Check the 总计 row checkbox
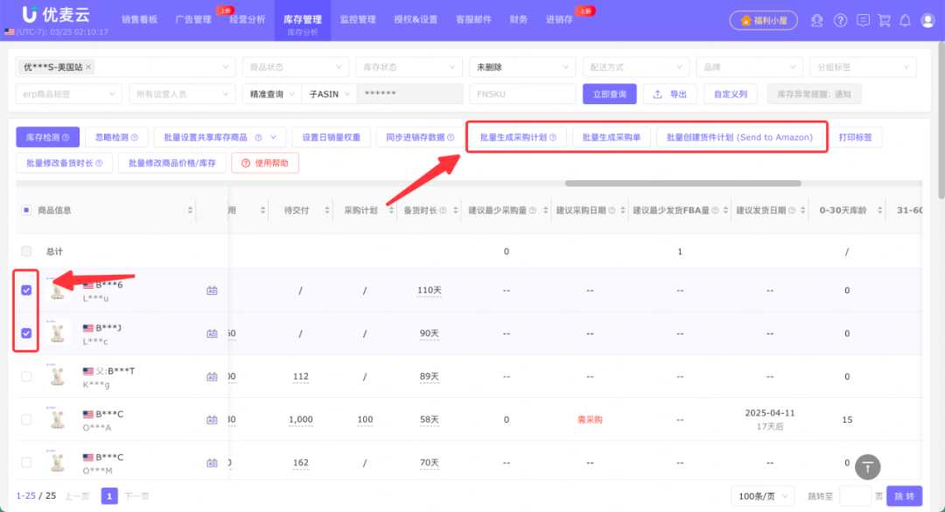The width and height of the screenshot is (945, 512). (x=25, y=251)
